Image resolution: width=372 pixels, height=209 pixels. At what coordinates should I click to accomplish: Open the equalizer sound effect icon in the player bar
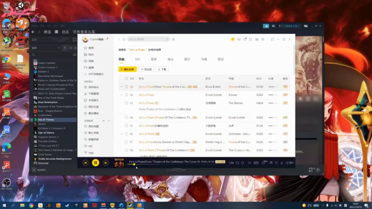click(250, 163)
